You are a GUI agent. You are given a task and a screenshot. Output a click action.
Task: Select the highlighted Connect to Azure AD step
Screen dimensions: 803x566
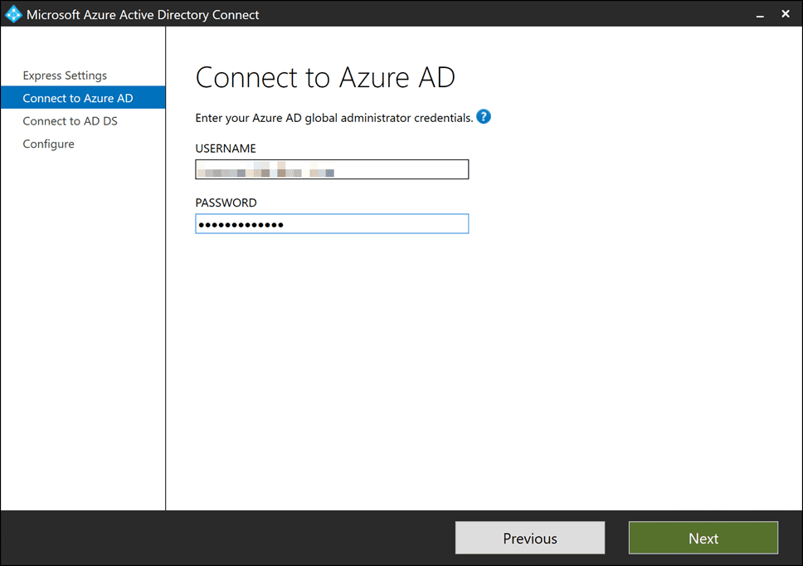click(x=78, y=98)
